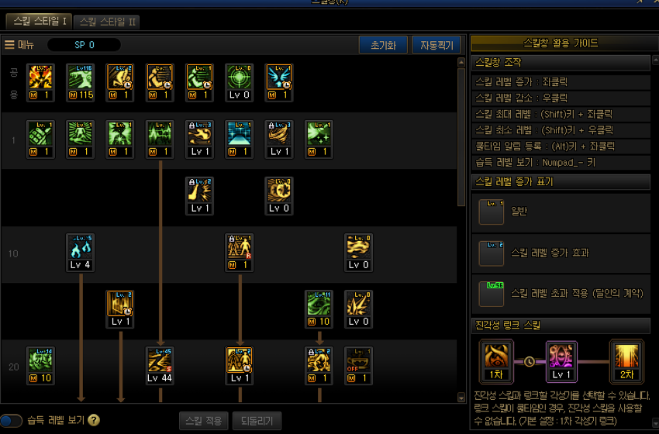
Task: Select the 1차 awakening link skill icon
Action: coord(496,361)
